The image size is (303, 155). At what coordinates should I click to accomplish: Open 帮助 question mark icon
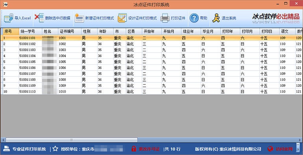click(194, 18)
